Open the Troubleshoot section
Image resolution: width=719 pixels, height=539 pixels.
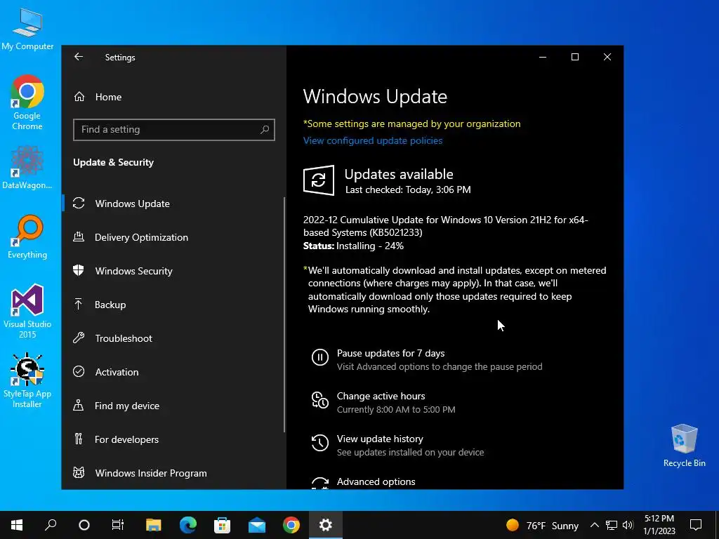tap(124, 338)
